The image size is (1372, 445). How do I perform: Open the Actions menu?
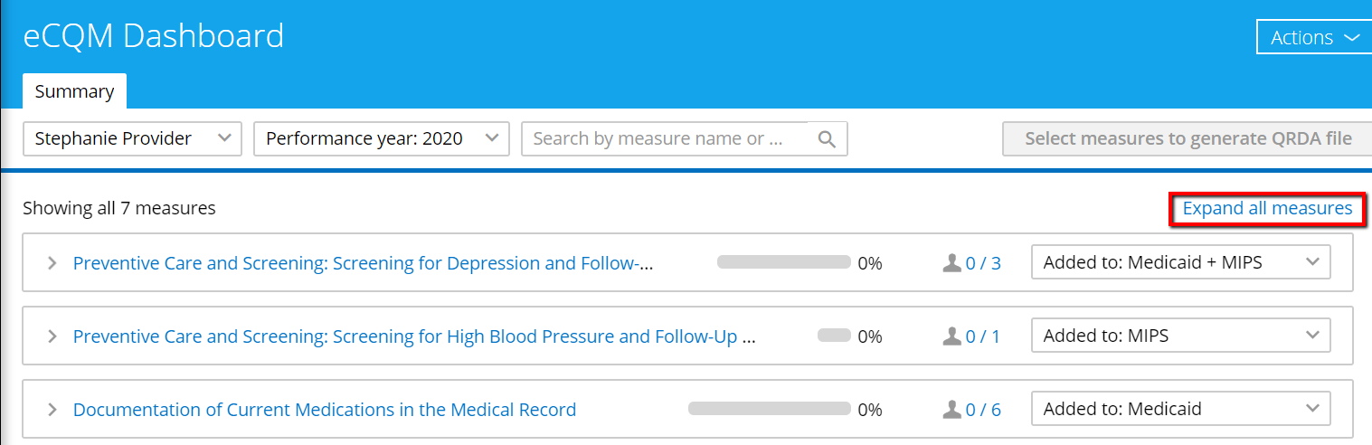1314,37
